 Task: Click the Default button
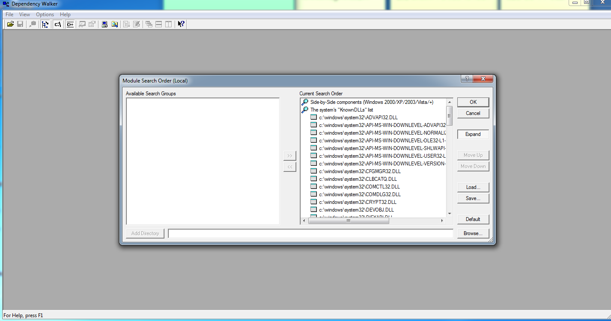(473, 219)
